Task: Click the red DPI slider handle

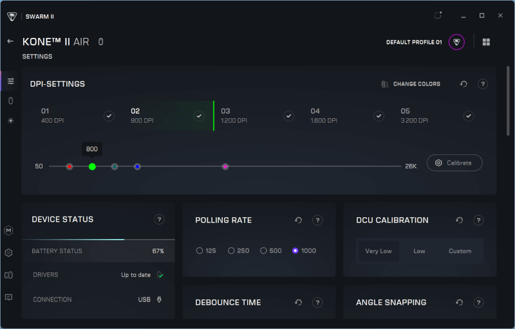Action: pyautogui.click(x=70, y=166)
